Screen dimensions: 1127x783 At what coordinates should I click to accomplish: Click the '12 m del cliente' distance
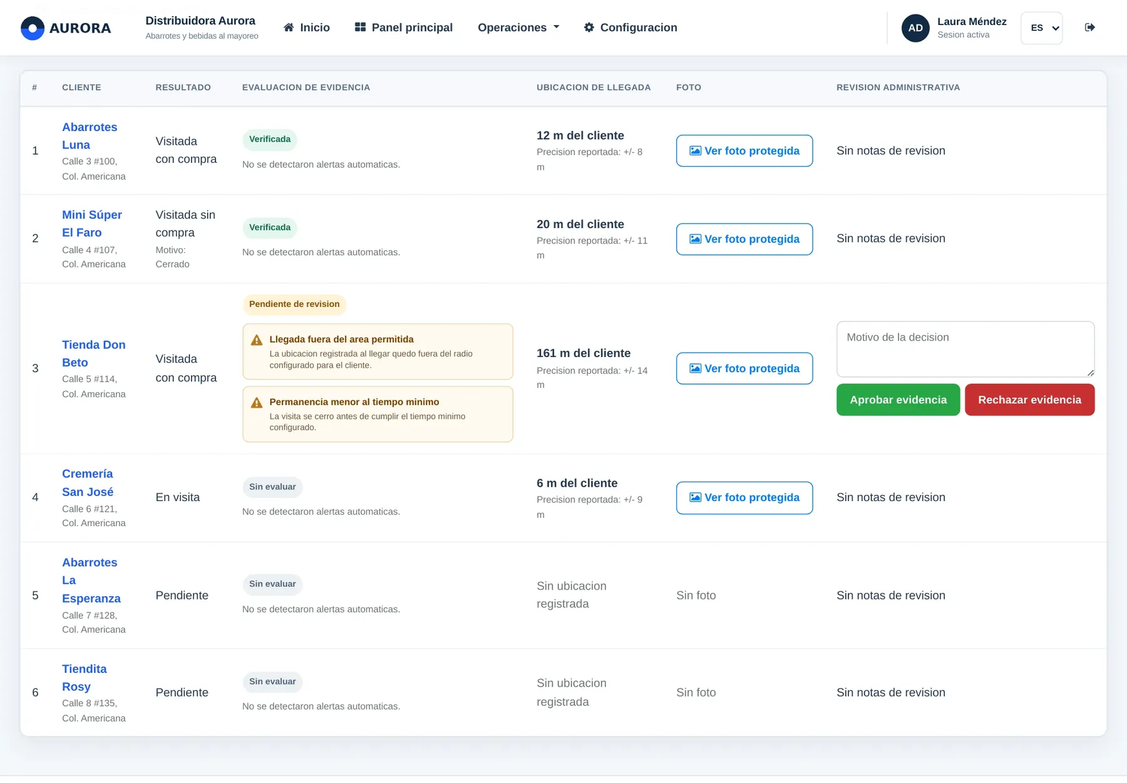580,135
